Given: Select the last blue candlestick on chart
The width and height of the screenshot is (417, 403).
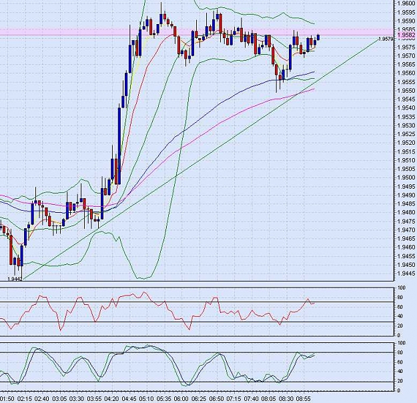Looking at the screenshot, I should [x=318, y=37].
